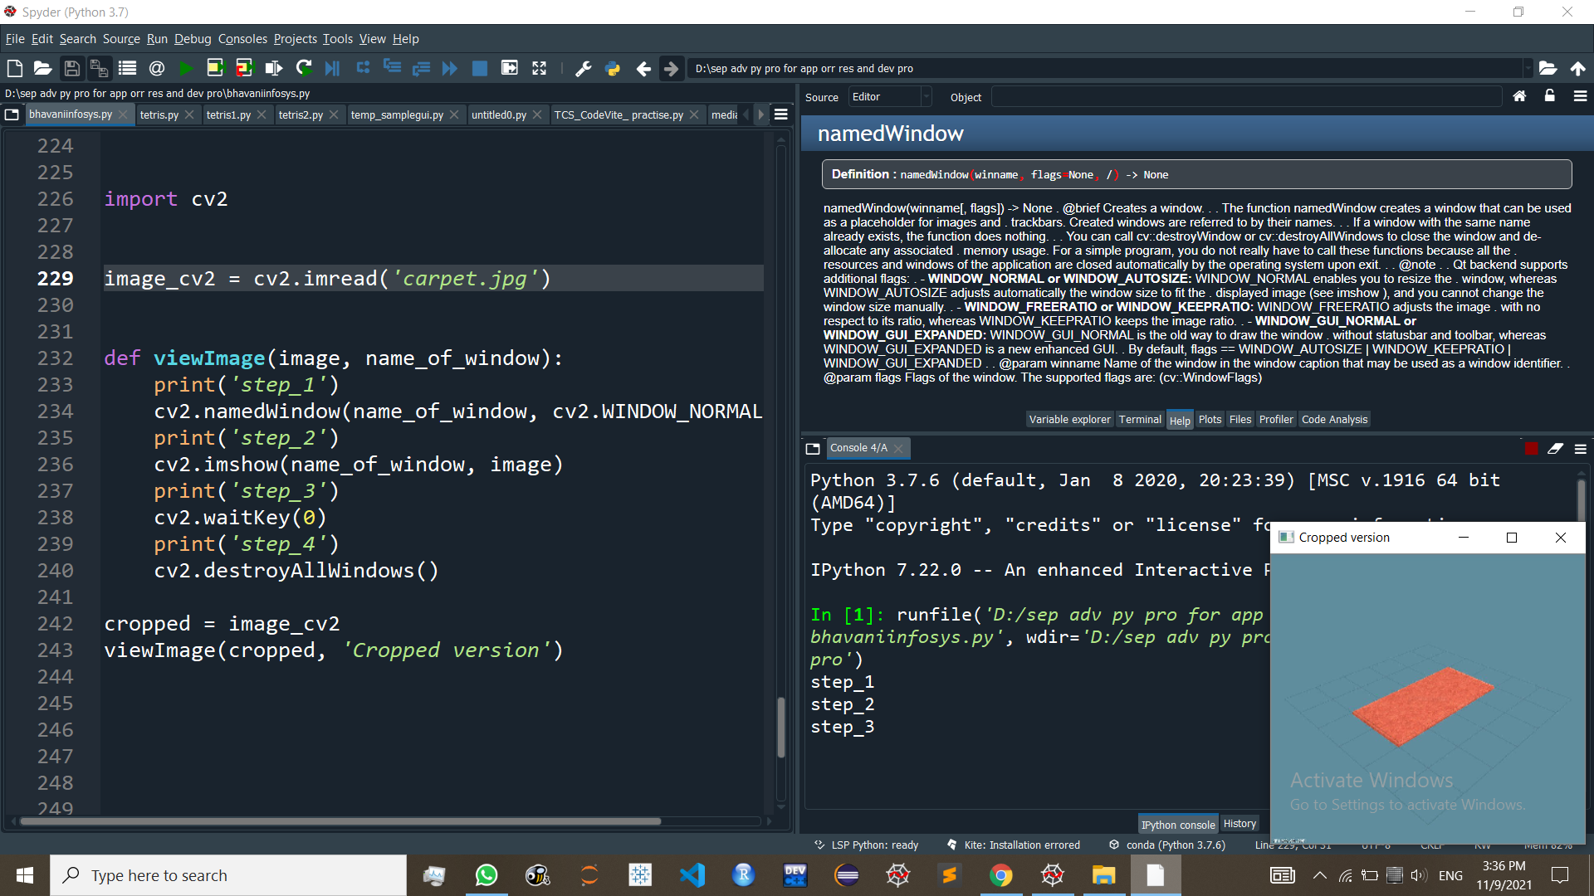
Task: Re-run the last script icon
Action: click(x=304, y=68)
